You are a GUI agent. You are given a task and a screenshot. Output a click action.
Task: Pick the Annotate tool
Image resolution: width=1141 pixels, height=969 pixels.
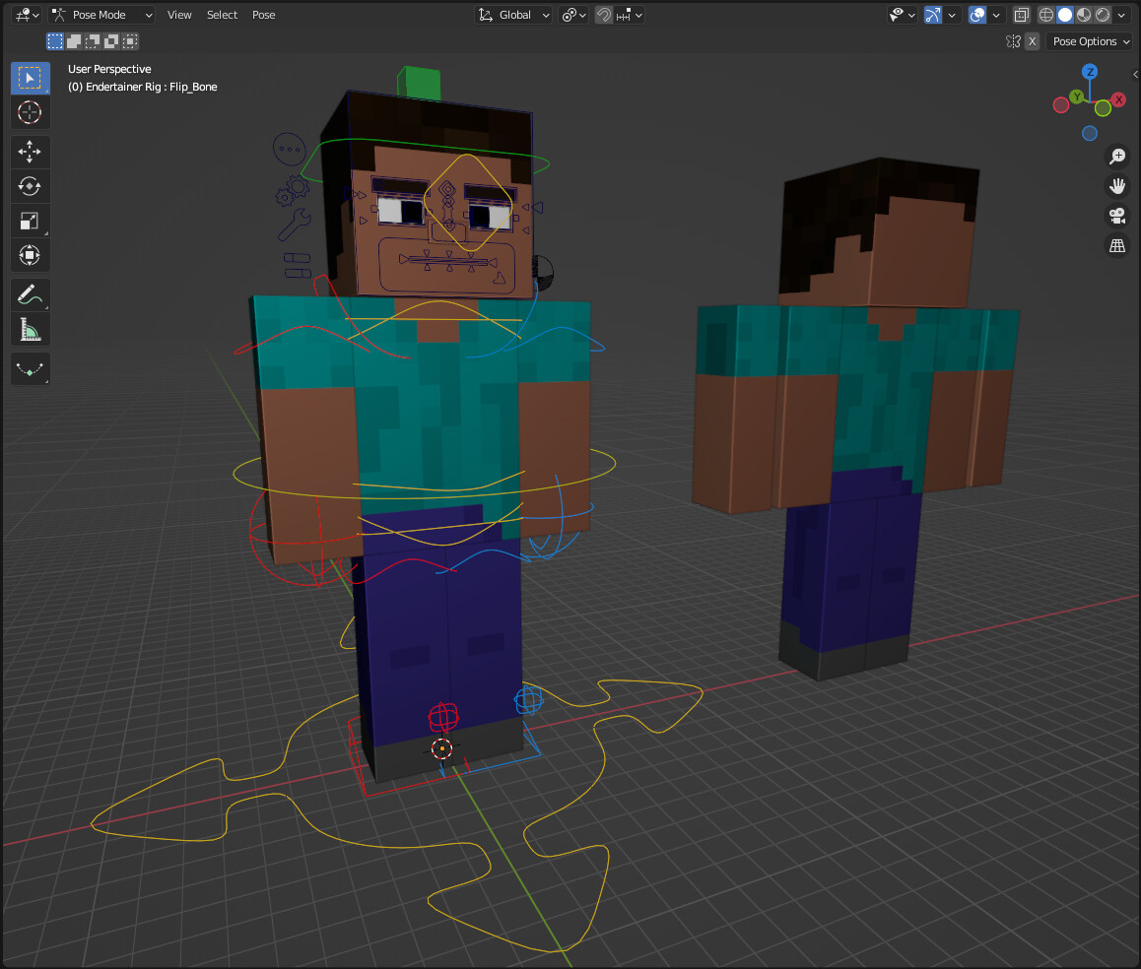point(30,294)
